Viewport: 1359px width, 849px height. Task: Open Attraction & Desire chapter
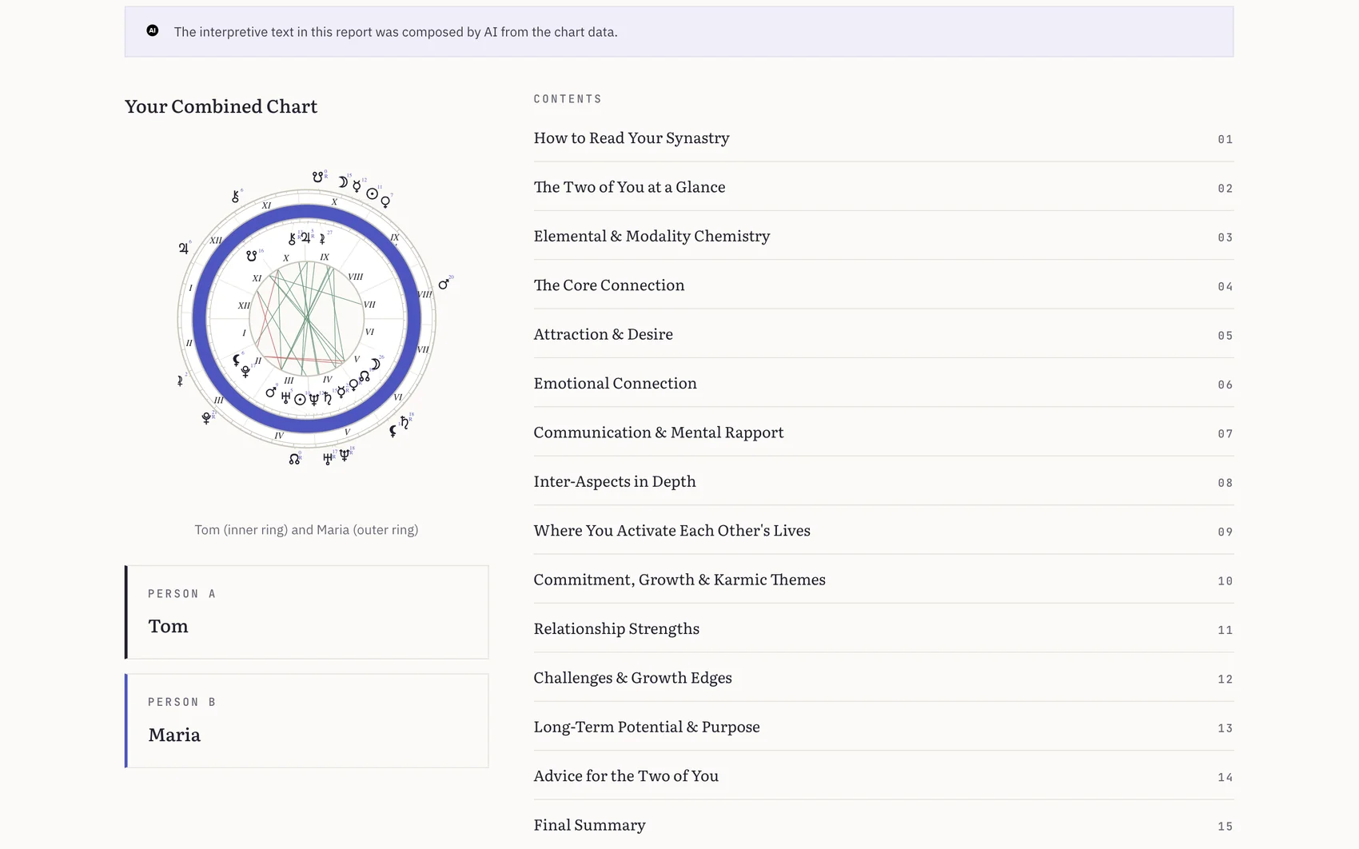pyautogui.click(x=883, y=334)
